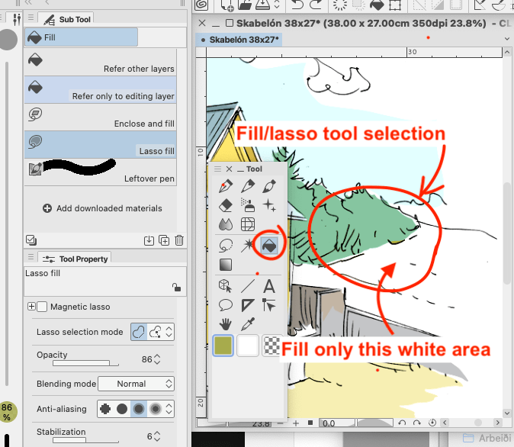The height and width of the screenshot is (447, 514).
Task: Select the Pencil tool
Action: pos(248,186)
